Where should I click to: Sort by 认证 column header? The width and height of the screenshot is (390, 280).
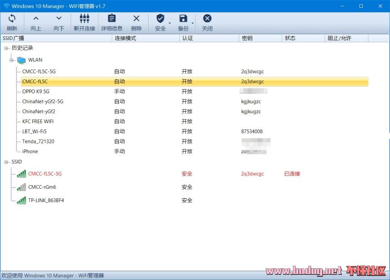point(210,38)
